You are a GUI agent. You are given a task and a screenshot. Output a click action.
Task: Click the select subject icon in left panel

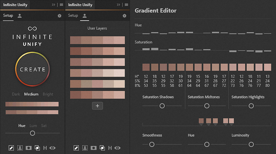20,148
